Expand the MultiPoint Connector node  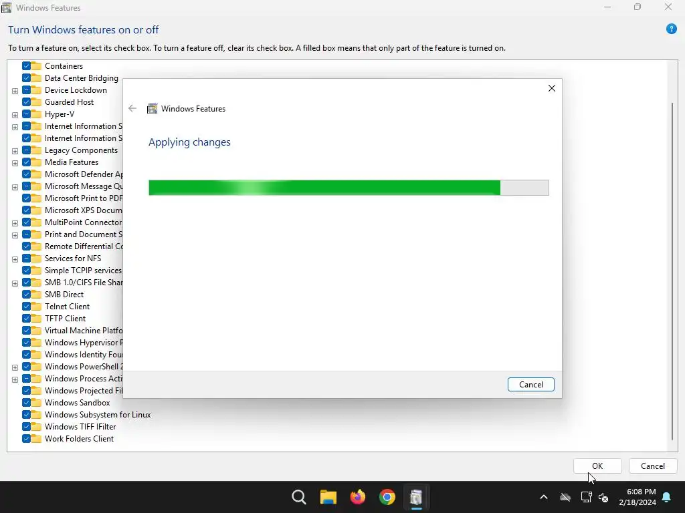point(15,223)
